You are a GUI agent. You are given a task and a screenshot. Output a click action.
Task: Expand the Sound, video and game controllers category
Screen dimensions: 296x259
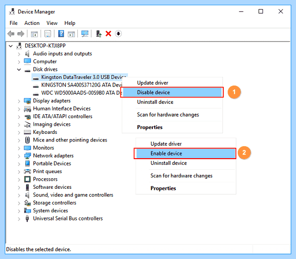click(19, 195)
